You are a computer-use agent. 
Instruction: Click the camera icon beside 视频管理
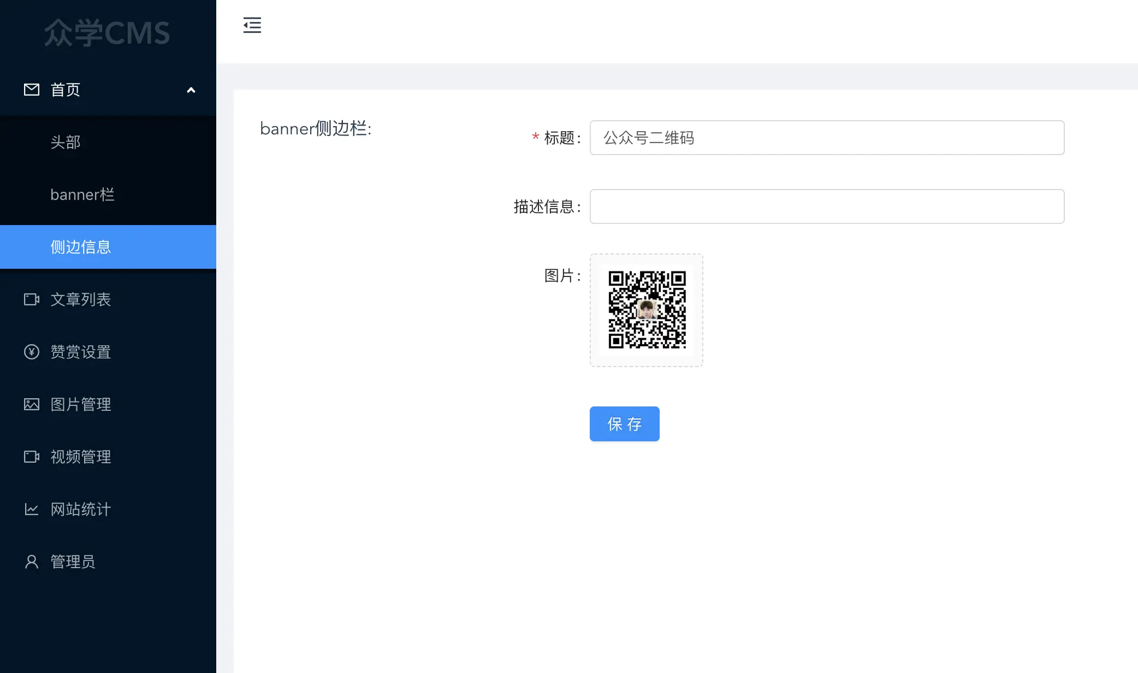32,457
